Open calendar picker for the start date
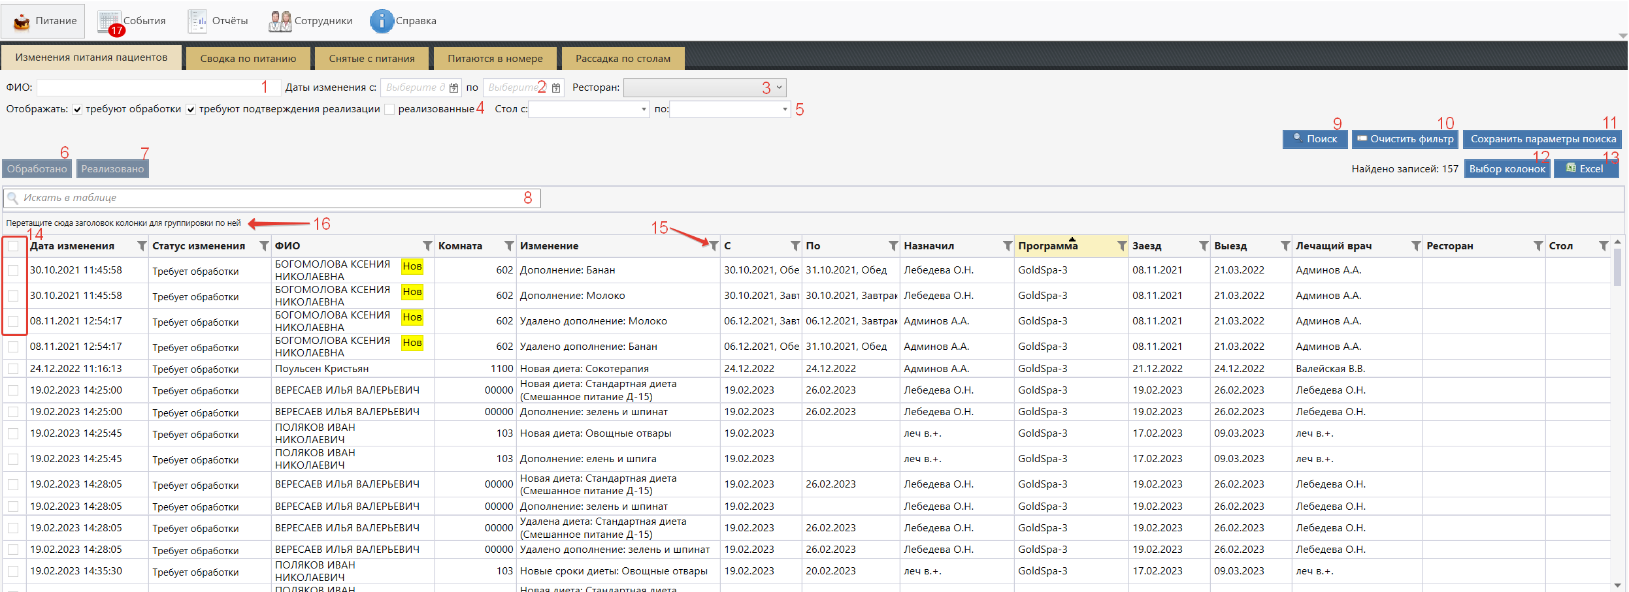The width and height of the screenshot is (1629, 592). 453,88
